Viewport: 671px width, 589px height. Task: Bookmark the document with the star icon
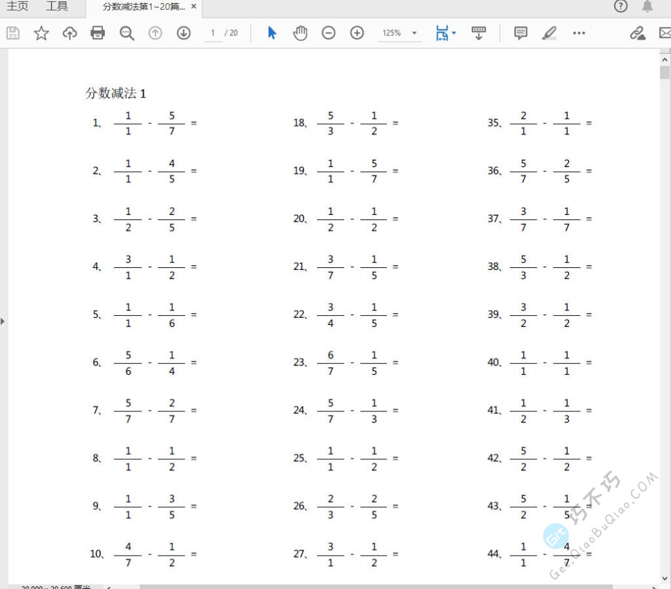point(41,33)
